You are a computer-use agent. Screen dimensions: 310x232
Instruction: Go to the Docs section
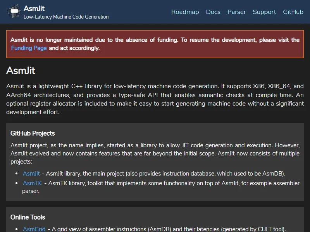click(213, 12)
